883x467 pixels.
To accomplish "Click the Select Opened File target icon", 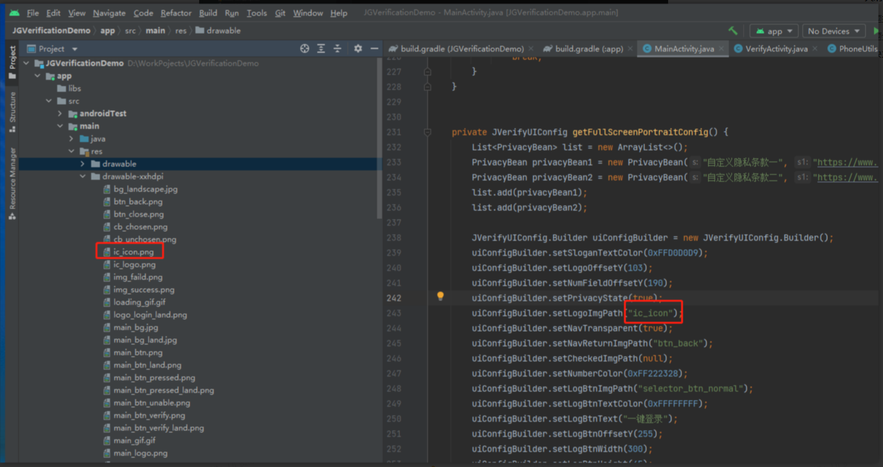I will click(x=305, y=48).
